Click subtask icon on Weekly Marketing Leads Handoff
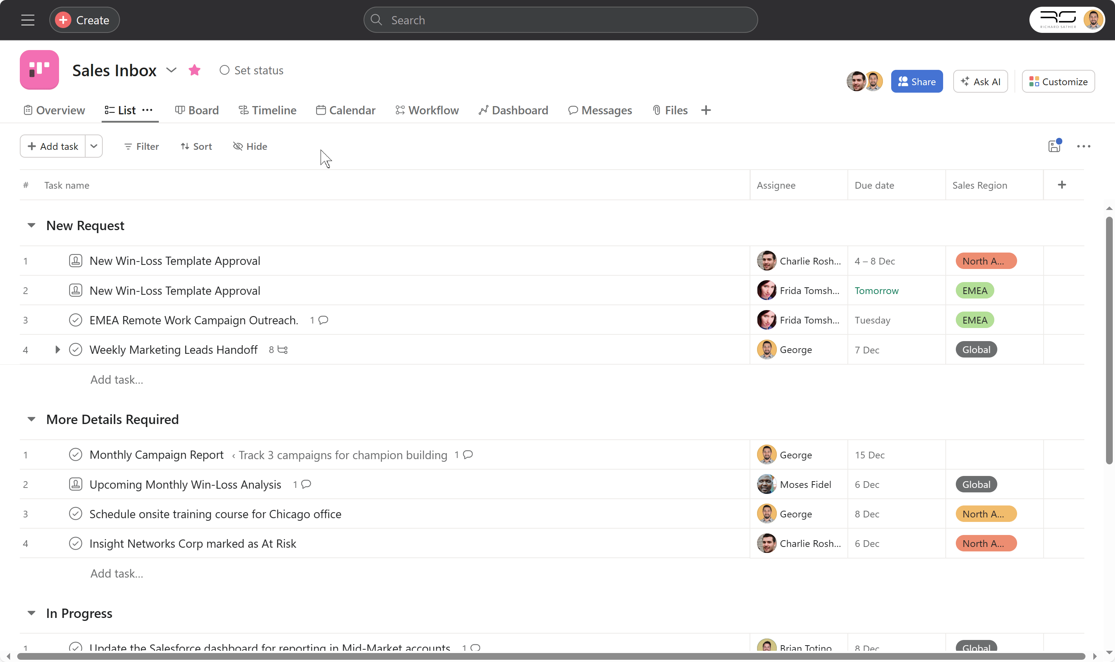Image resolution: width=1115 pixels, height=662 pixels. click(x=282, y=350)
